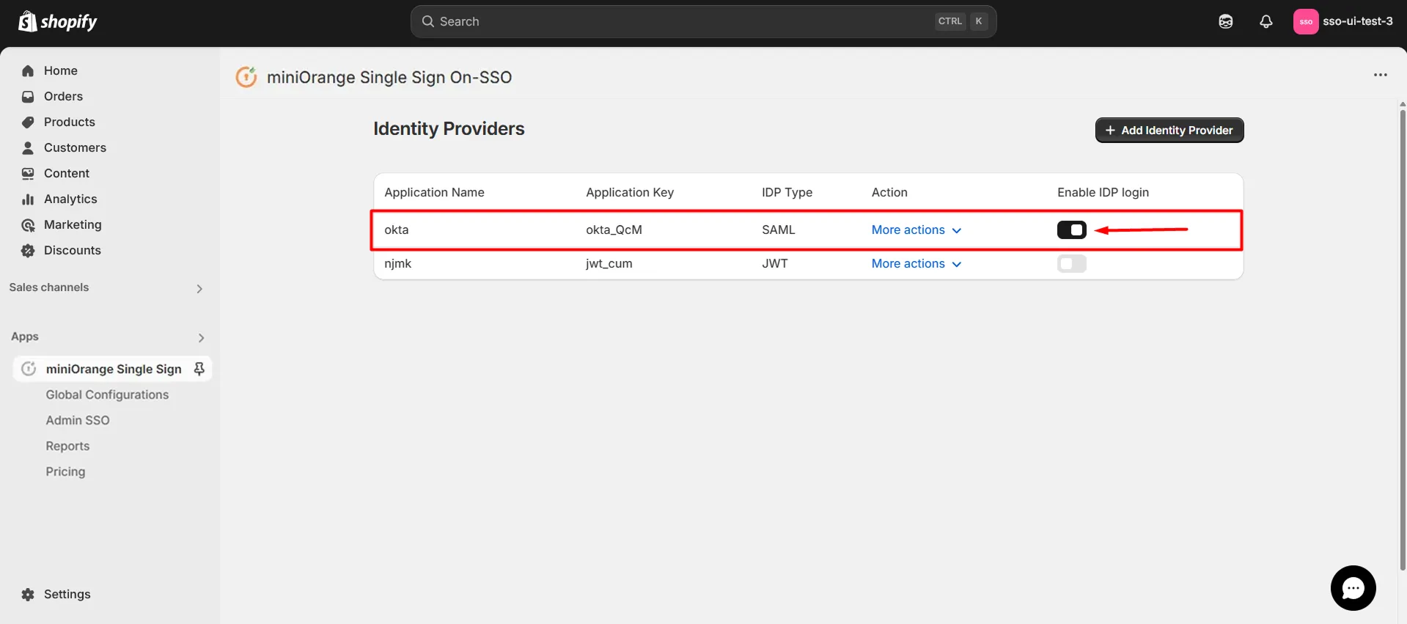Open Discounts in the sidebar
Screen dimensions: 1407x624
pos(73,251)
